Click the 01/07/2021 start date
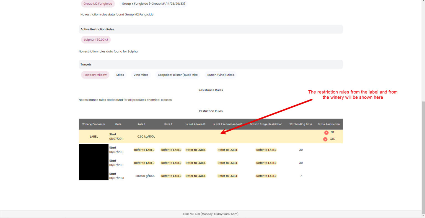Image resolution: width=425 pixels, height=218 pixels. tap(117, 178)
